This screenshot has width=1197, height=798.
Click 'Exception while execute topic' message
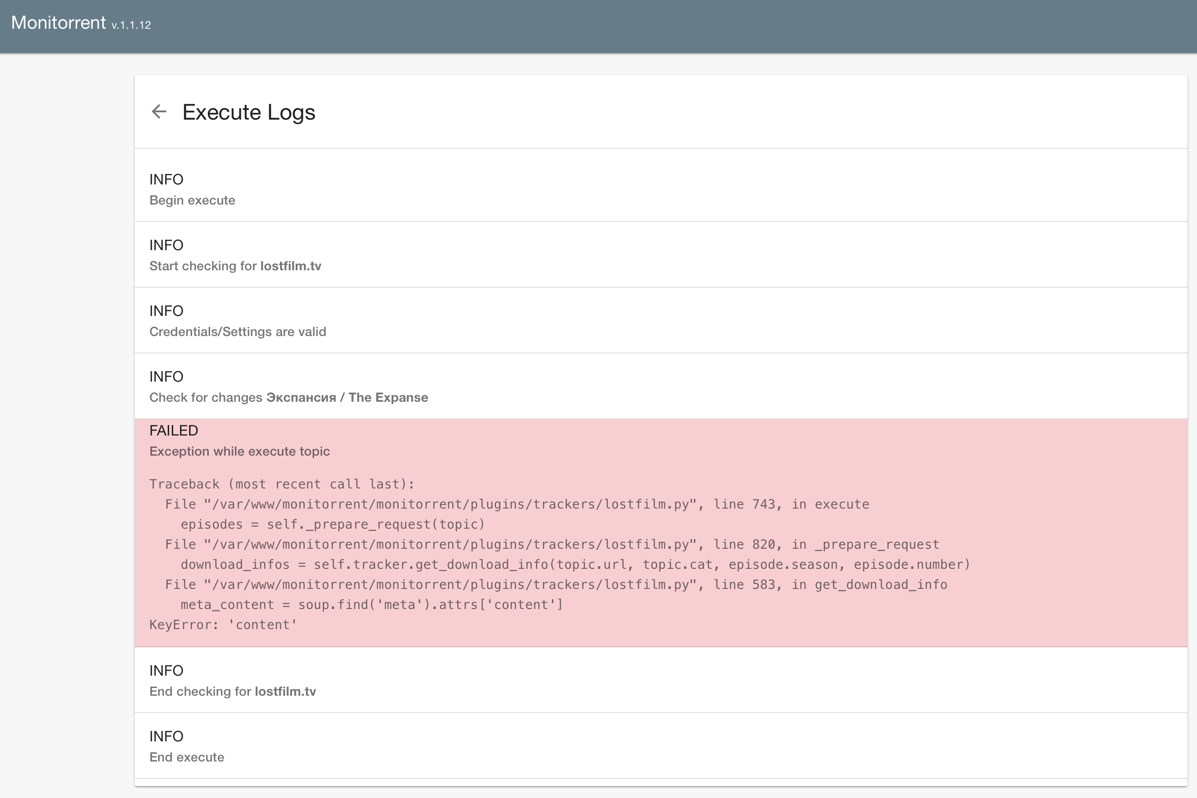tap(239, 451)
